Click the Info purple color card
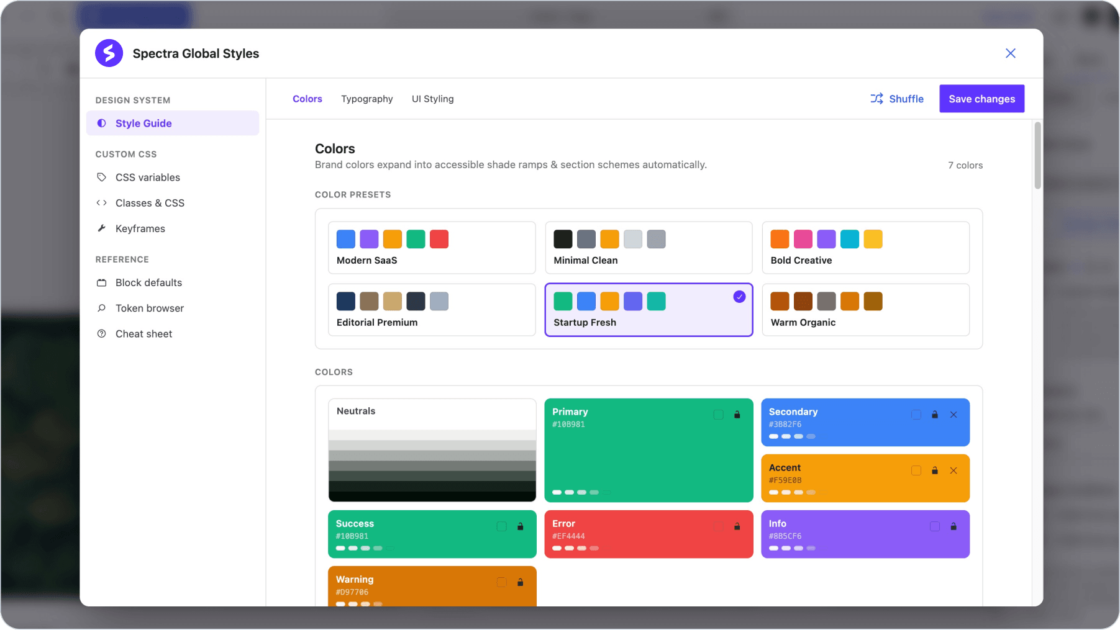Image resolution: width=1120 pixels, height=630 pixels. pos(865,534)
